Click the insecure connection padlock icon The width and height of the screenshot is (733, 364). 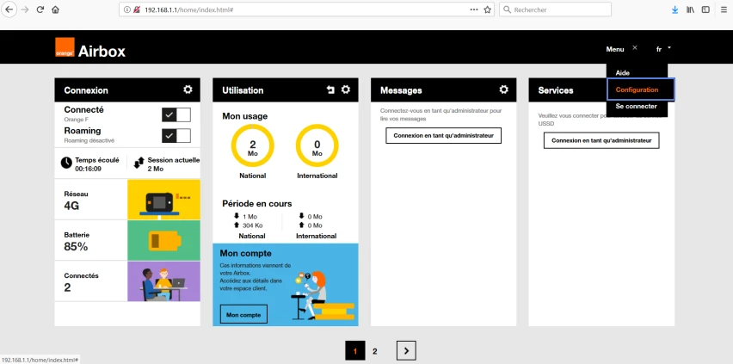tap(137, 9)
